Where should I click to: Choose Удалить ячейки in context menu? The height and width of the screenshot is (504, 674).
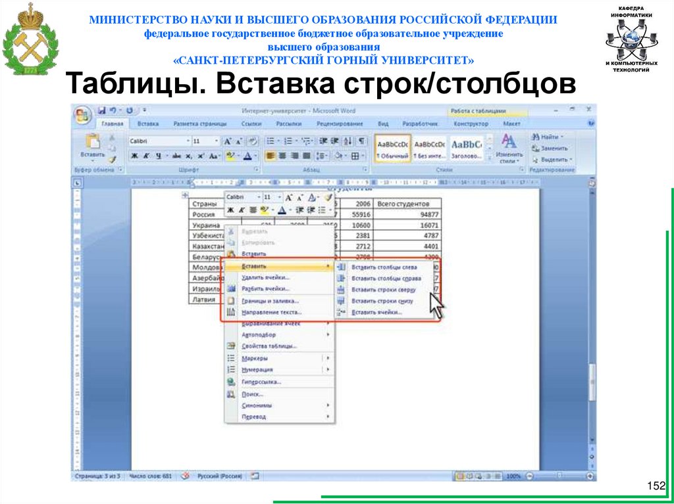tap(279, 277)
